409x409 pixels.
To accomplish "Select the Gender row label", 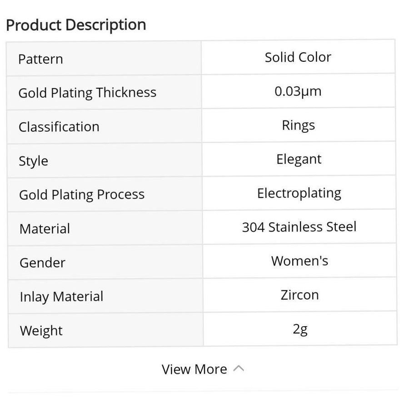I will pyautogui.click(x=42, y=263).
